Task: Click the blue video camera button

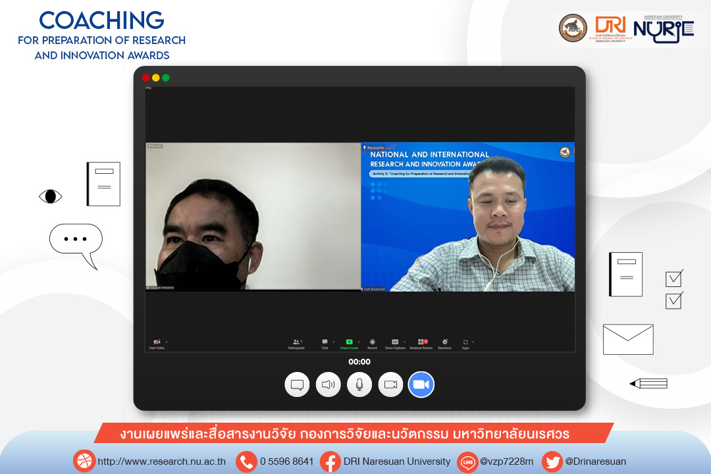Action: point(421,384)
